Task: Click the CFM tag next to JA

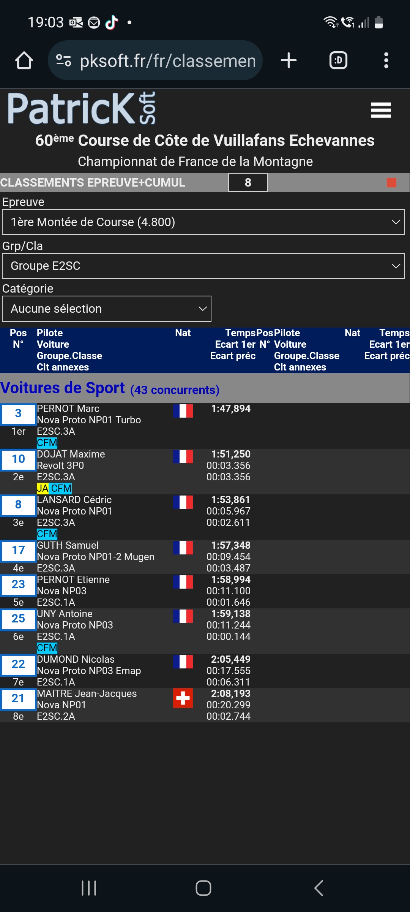Action: [x=61, y=488]
